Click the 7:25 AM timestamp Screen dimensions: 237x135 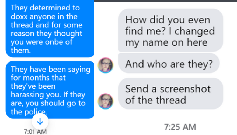[180, 127]
